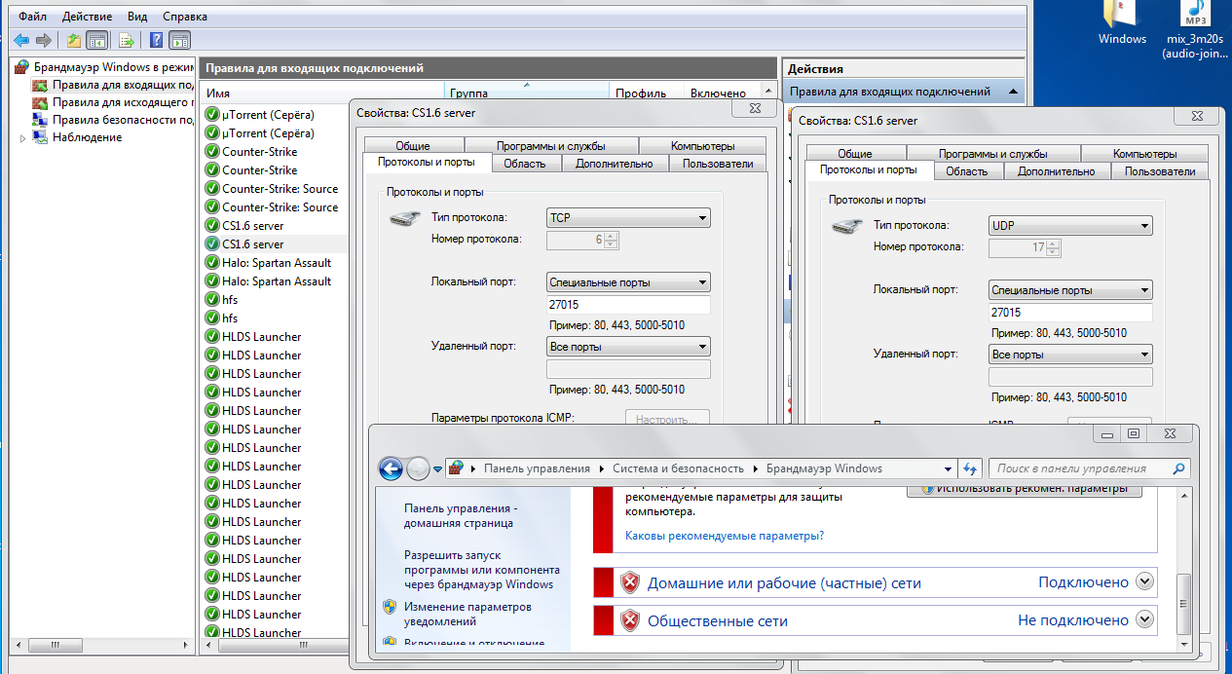Sort rules by the Группа column header
Screen dimensions: 1232x674
point(526,94)
